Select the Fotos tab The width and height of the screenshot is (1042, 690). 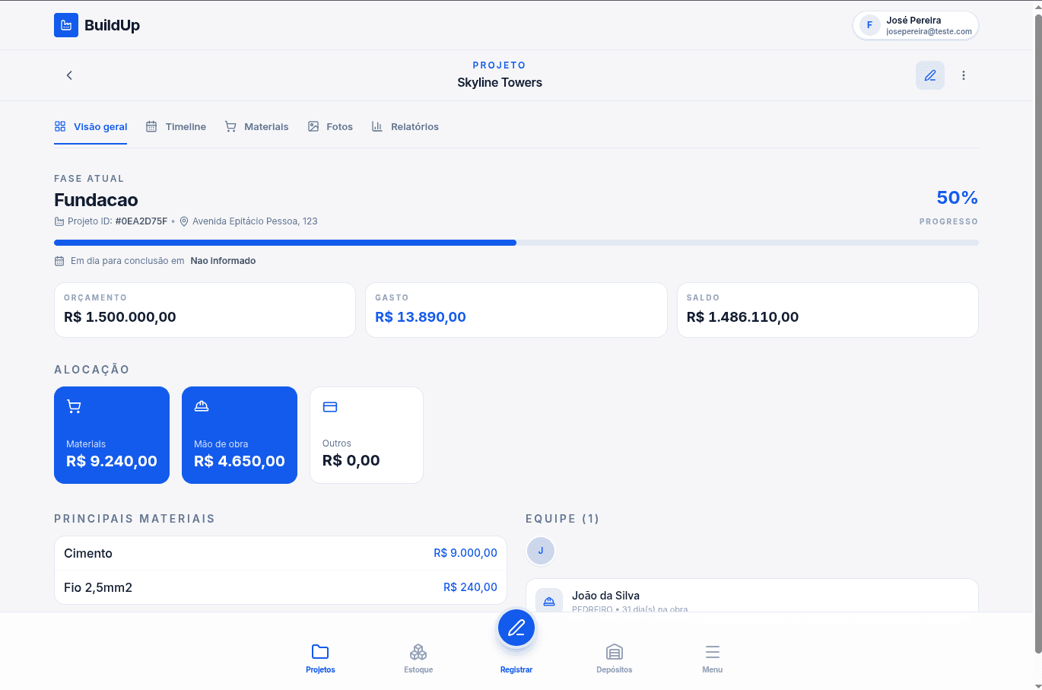tap(330, 127)
